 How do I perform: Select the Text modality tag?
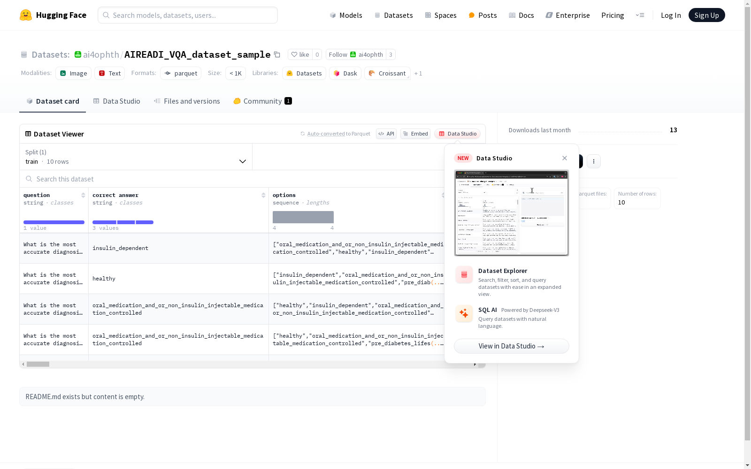pos(110,73)
